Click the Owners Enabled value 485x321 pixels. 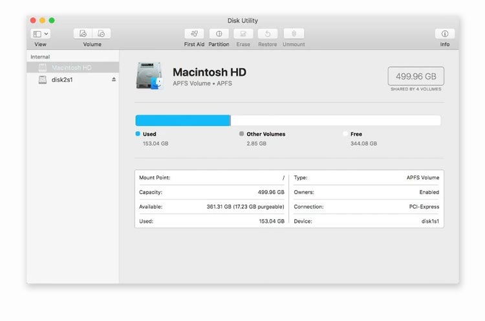[x=429, y=192]
